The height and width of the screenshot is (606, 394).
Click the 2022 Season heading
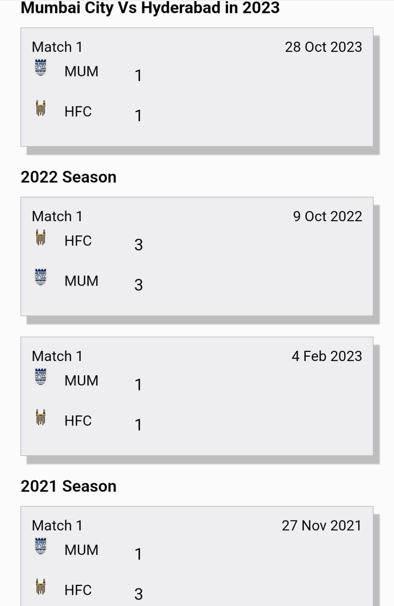(69, 177)
